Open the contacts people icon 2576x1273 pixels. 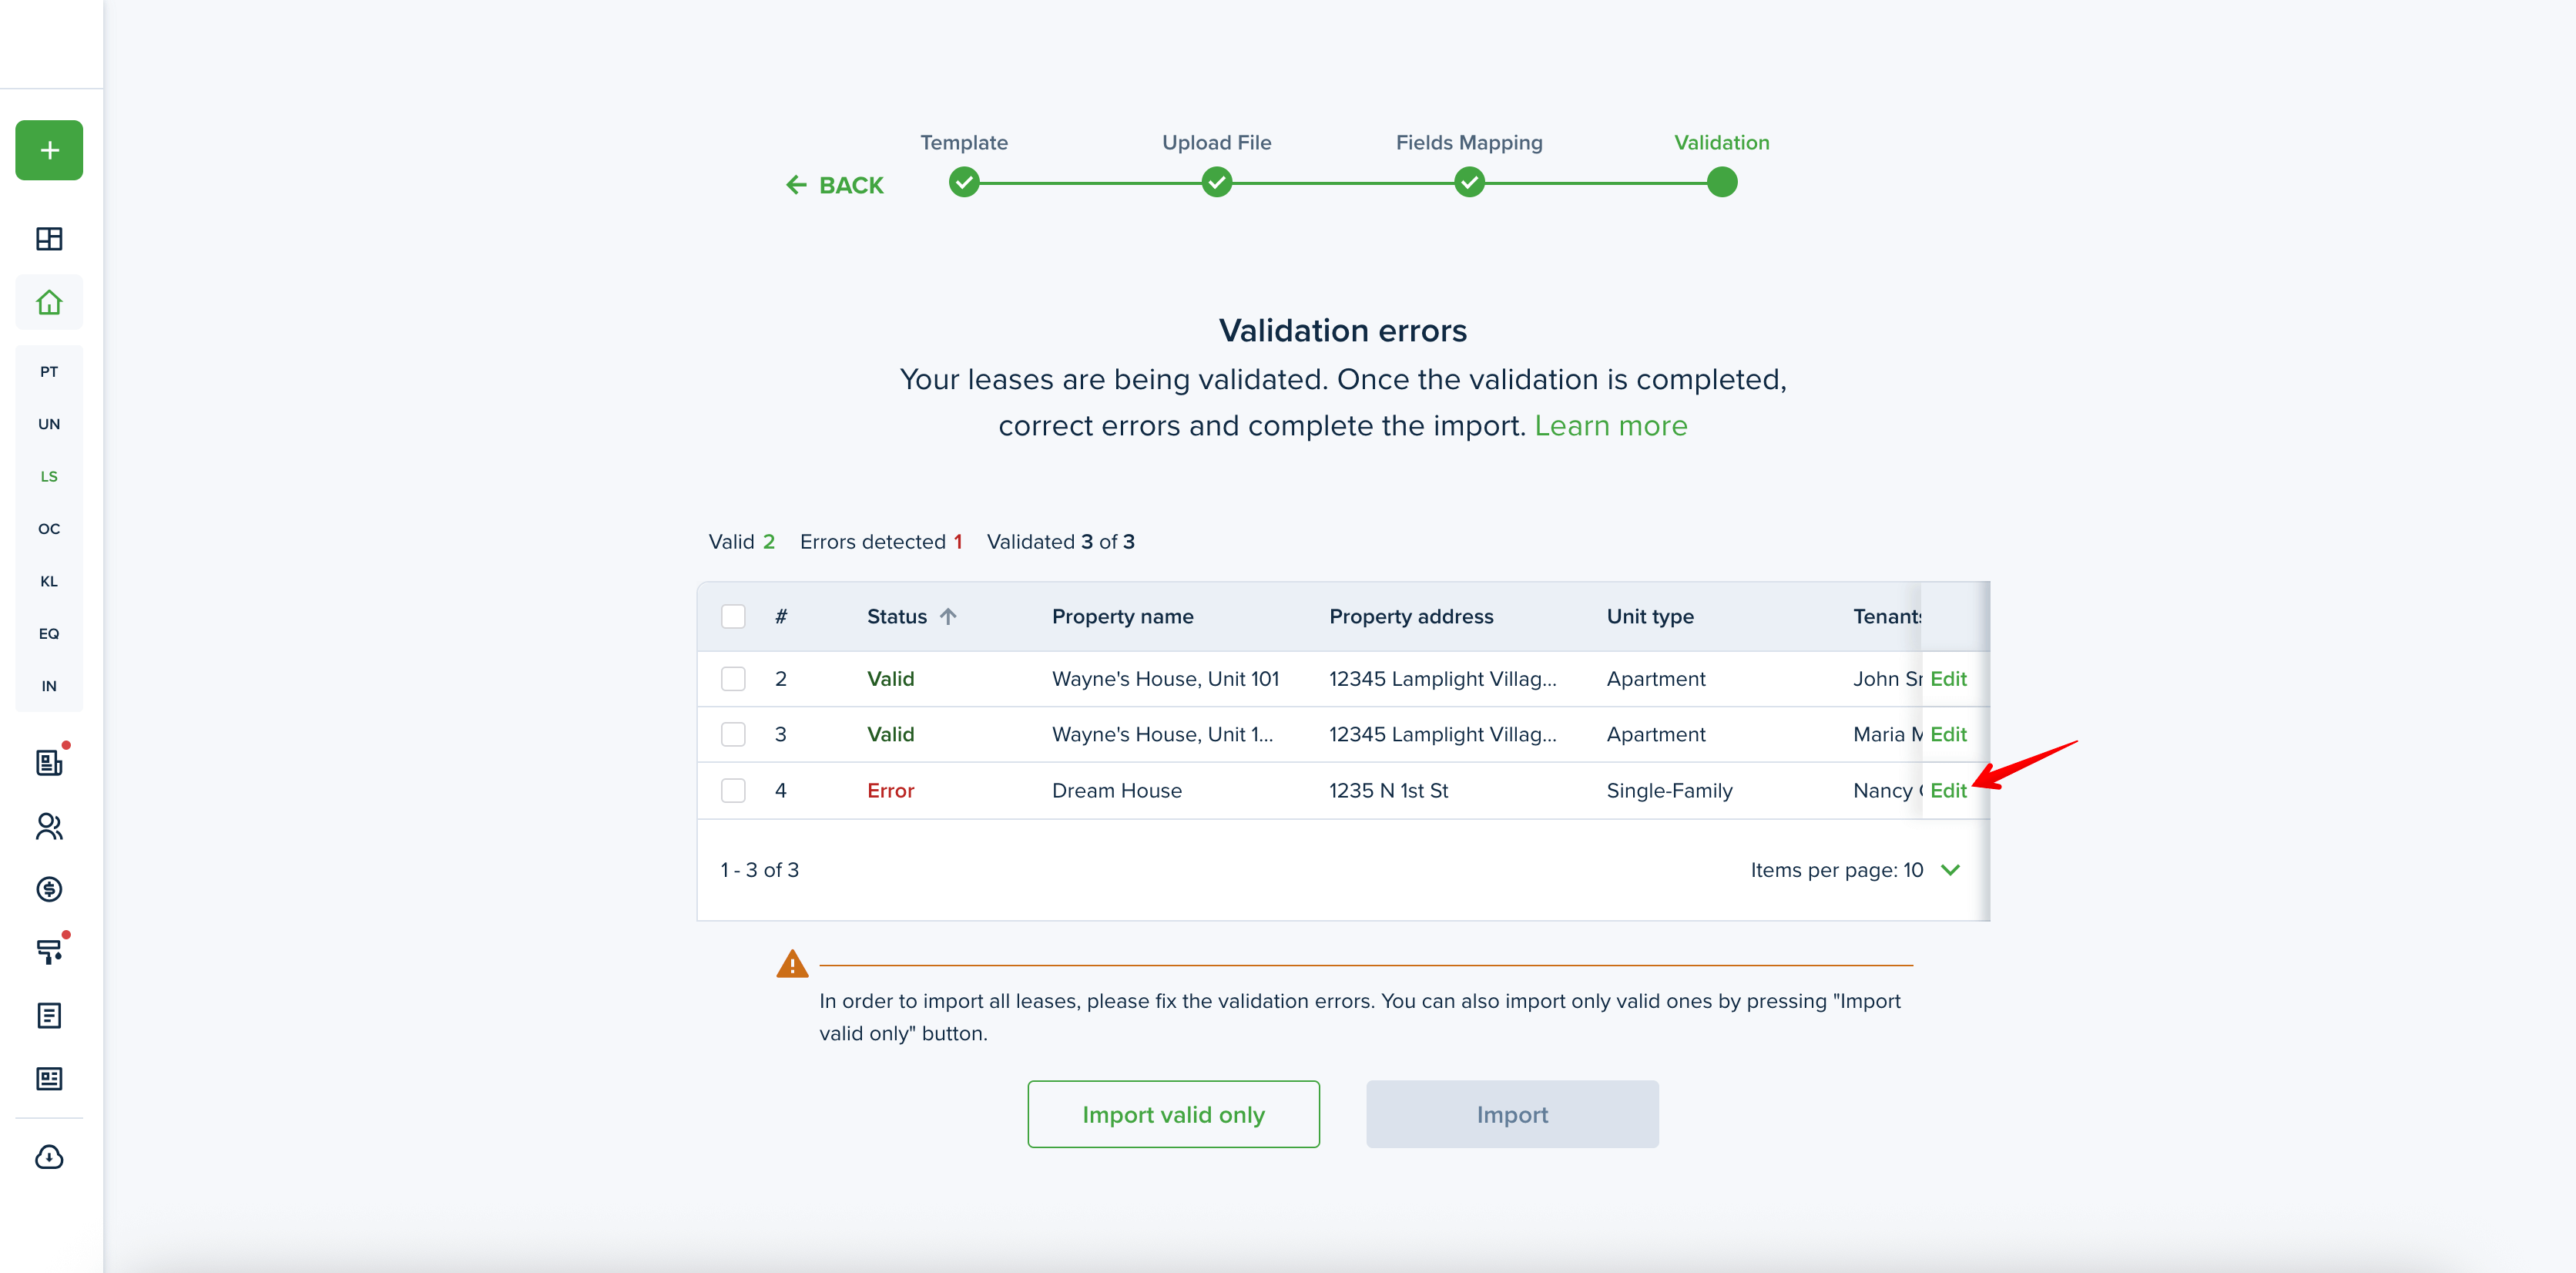click(49, 826)
